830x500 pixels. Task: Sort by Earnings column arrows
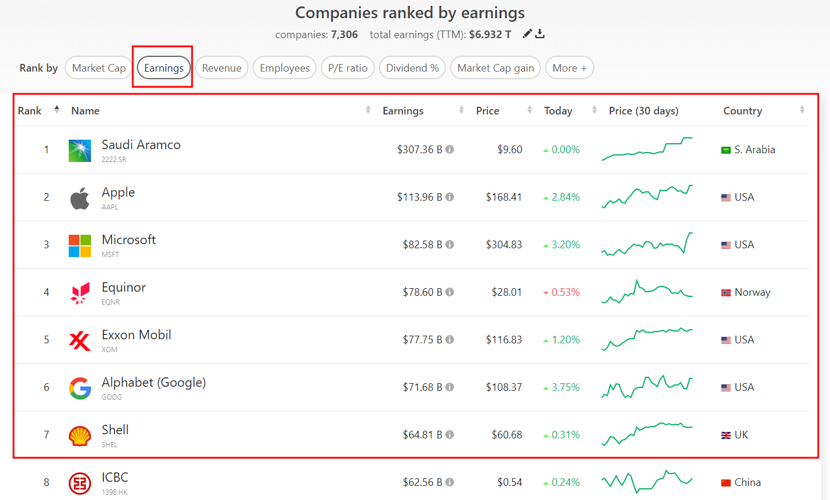coord(462,110)
